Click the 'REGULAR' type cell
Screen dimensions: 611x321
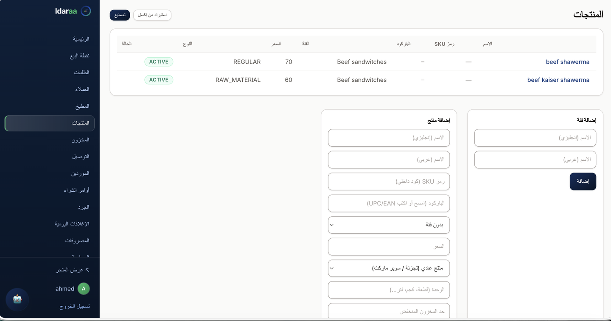click(x=247, y=62)
